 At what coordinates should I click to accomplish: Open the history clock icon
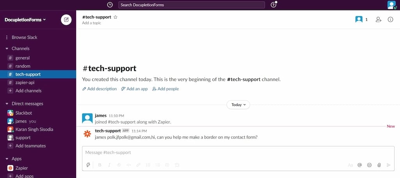110,5
